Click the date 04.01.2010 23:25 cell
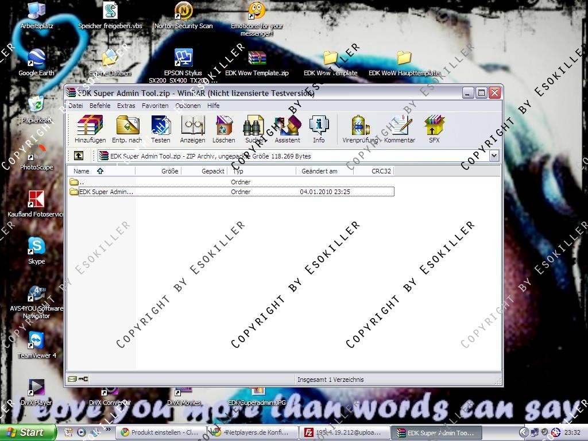The width and height of the screenshot is (588, 441). tap(325, 192)
